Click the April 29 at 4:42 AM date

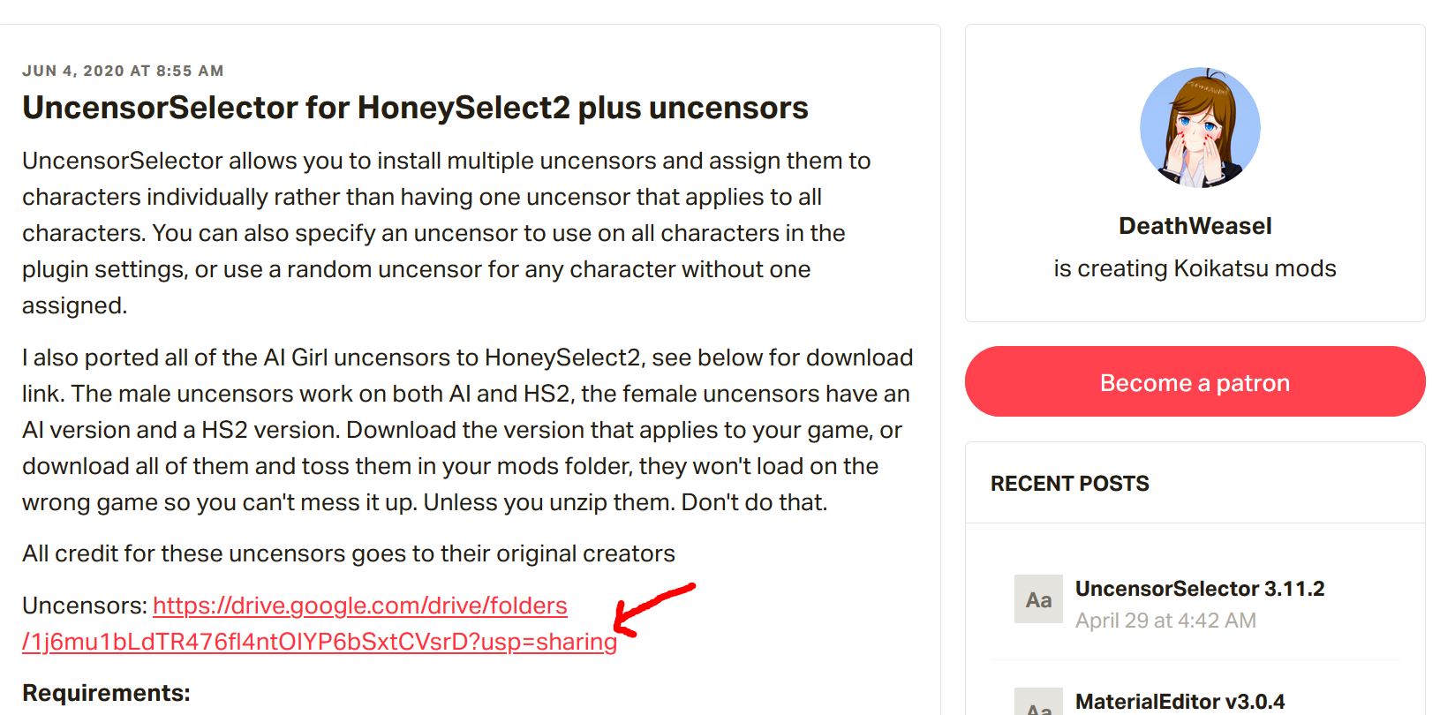1165,621
